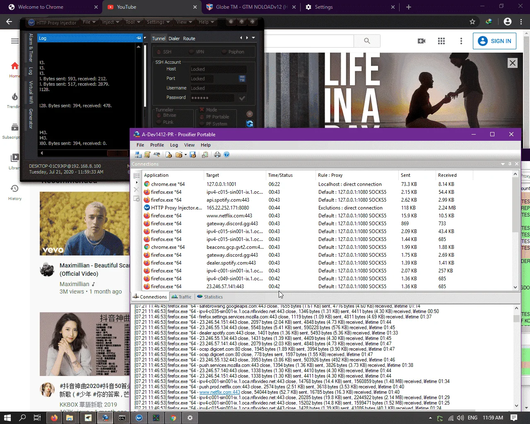
Task: Open View menu in Proxifier
Action: coord(189,145)
